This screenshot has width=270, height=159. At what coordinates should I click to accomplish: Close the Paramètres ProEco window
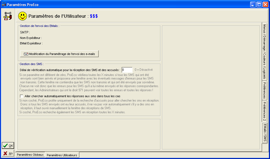coord(265,4)
